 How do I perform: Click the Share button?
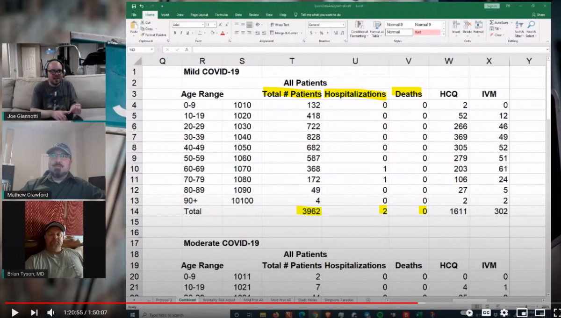click(538, 15)
